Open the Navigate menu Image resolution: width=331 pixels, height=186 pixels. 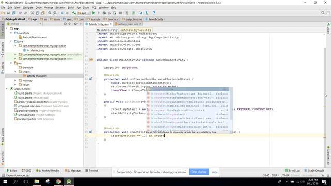[x=27, y=8]
